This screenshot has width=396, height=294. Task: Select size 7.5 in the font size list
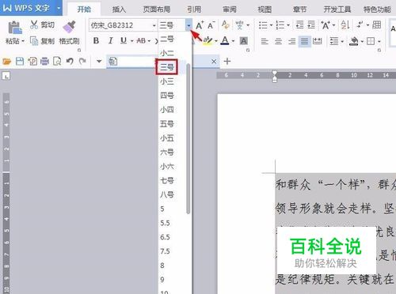tap(166, 251)
